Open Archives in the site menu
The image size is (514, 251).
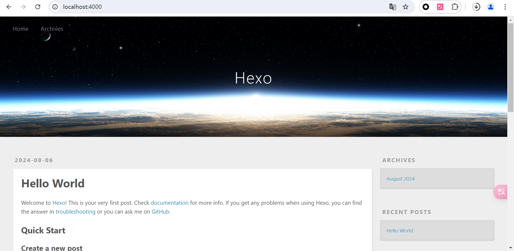(x=52, y=29)
